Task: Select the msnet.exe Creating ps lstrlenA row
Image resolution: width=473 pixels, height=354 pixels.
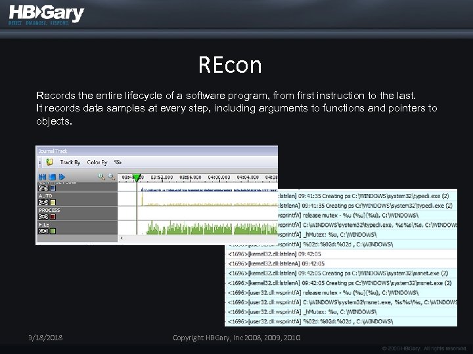Action: pos(341,283)
